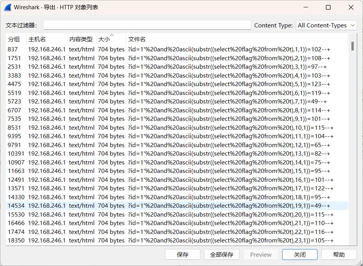Viewport: 363px width, 266px height.
Task: Minimize the Wireshark export window
Action: coord(306,7)
